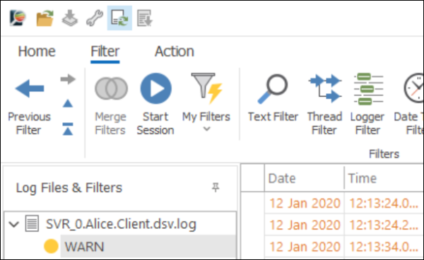Switch to the Home ribbon tab
Screen dimensions: 424x260
[x=37, y=52]
